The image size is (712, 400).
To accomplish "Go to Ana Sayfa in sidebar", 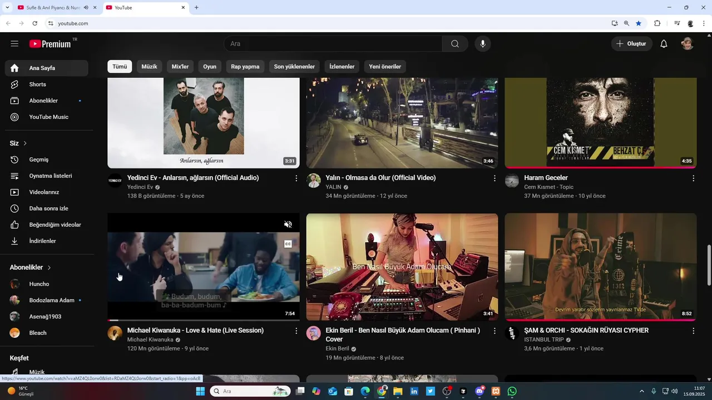I will tap(47, 68).
